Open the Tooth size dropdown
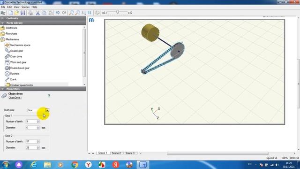The width and height of the screenshot is (300, 169). coord(47,110)
